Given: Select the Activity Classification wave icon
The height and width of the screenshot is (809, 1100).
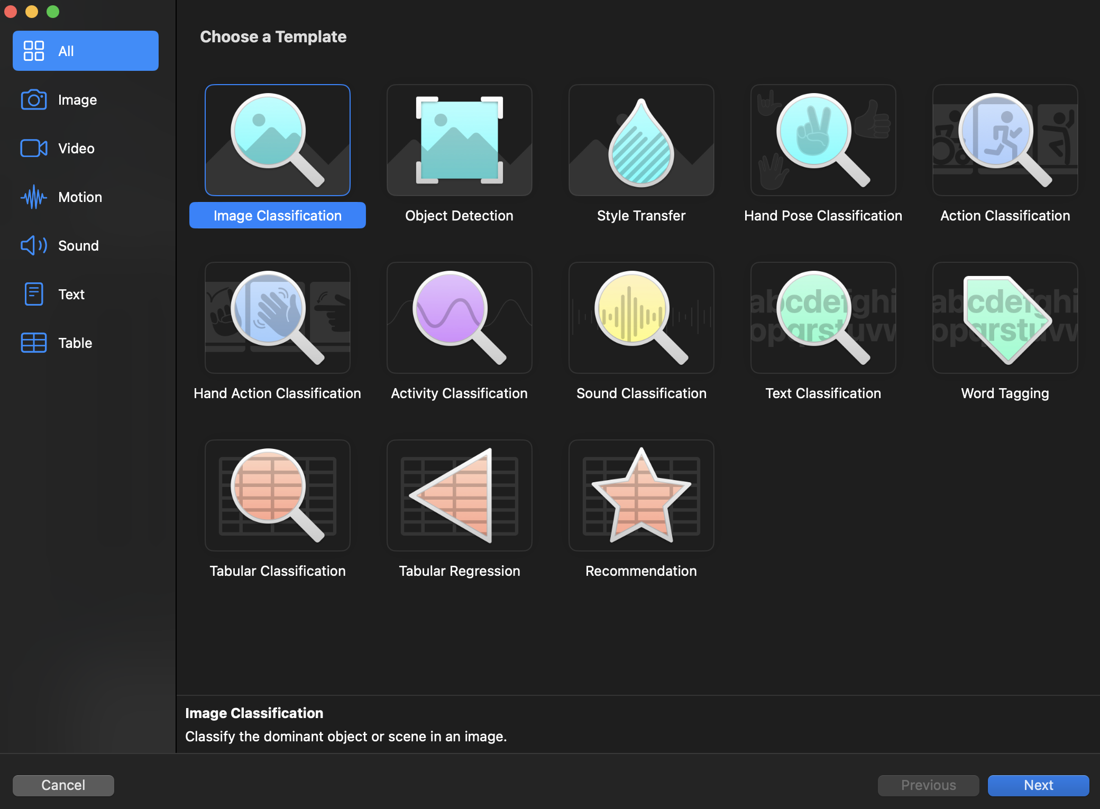Looking at the screenshot, I should (x=459, y=318).
